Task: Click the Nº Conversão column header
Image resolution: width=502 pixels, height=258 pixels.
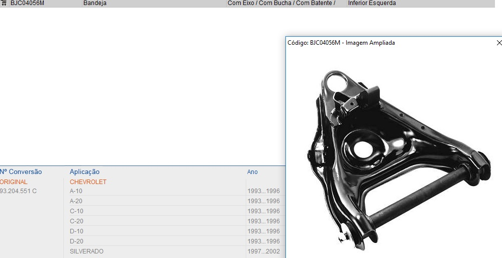Action: point(21,172)
